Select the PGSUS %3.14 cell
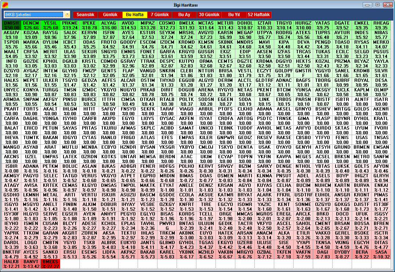The height and width of the screenshot is (272, 395). [x=381, y=54]
